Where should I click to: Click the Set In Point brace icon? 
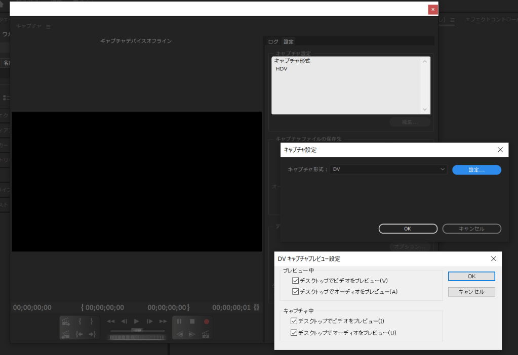coord(79,321)
